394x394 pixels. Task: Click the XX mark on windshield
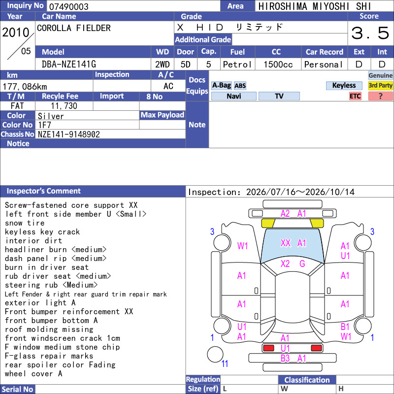[286, 243]
